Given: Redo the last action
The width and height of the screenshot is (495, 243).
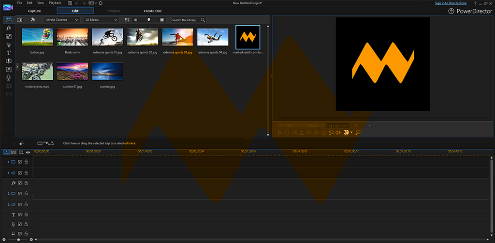Looking at the screenshot, I should [84, 3].
